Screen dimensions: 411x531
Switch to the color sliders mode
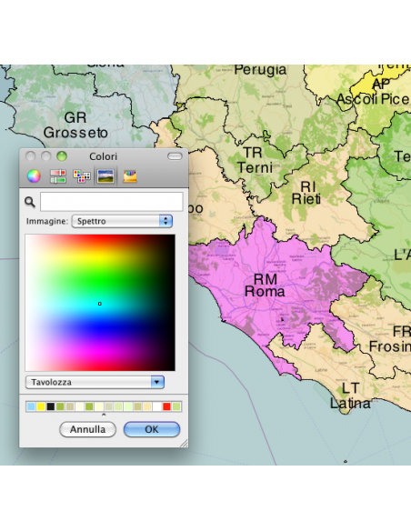pos(58,176)
